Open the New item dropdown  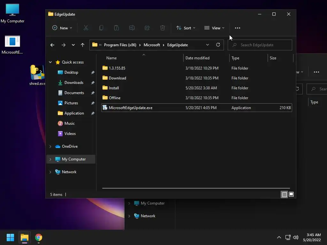[x=62, y=28]
